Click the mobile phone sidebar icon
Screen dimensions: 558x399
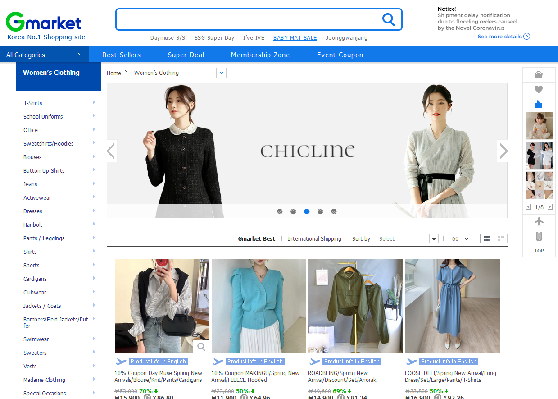tap(539, 236)
